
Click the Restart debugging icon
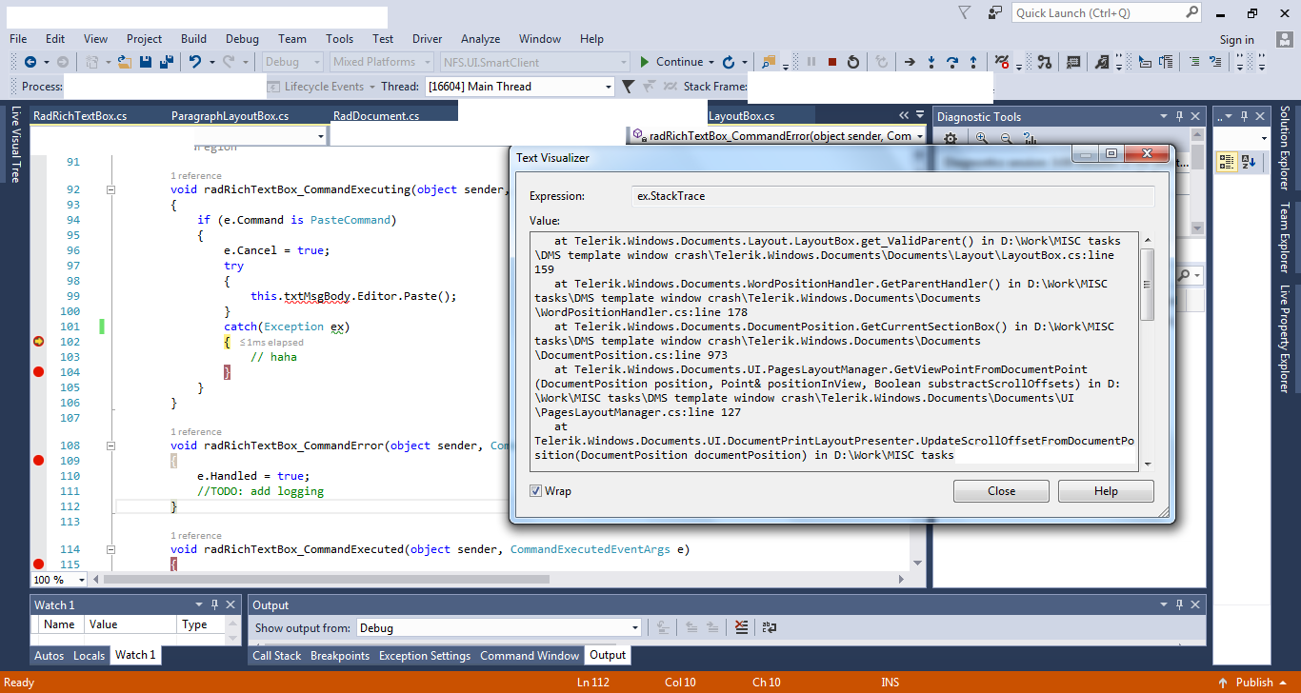pyautogui.click(x=853, y=62)
